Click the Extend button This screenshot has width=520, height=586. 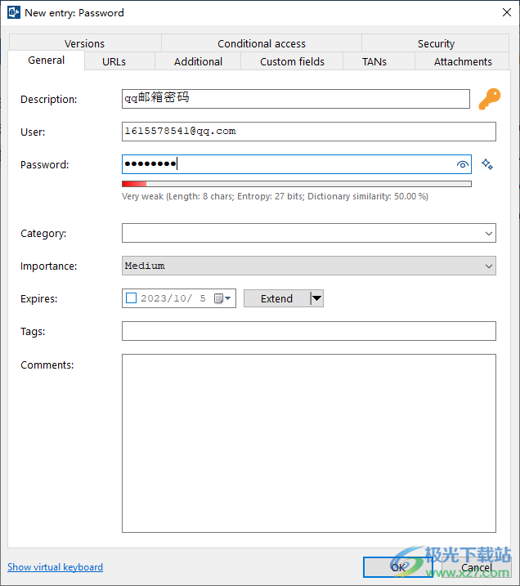(x=276, y=298)
